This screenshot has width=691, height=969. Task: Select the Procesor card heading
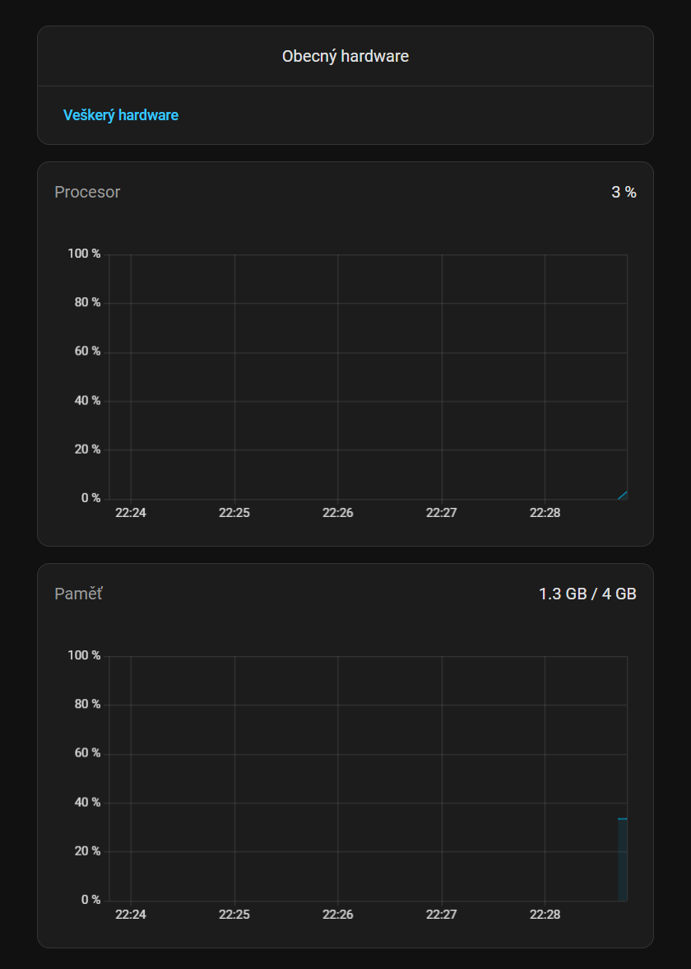pos(87,192)
